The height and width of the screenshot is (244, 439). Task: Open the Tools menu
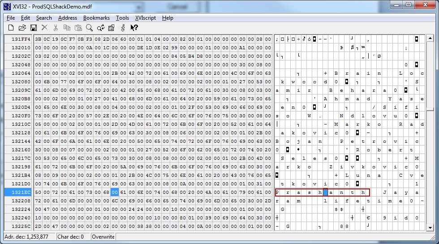click(x=122, y=18)
